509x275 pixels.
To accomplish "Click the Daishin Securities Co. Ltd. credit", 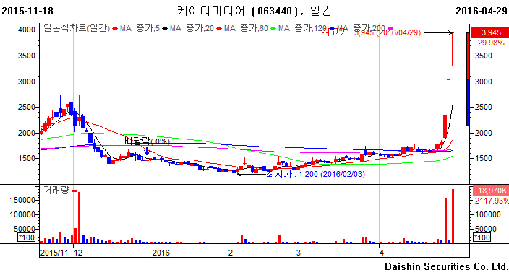I will click(x=446, y=266).
